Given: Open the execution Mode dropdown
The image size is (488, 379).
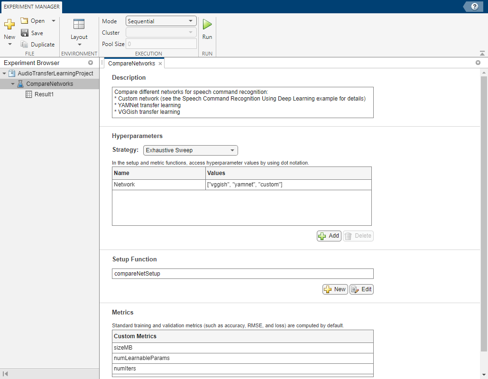Looking at the screenshot, I should tap(161, 21).
